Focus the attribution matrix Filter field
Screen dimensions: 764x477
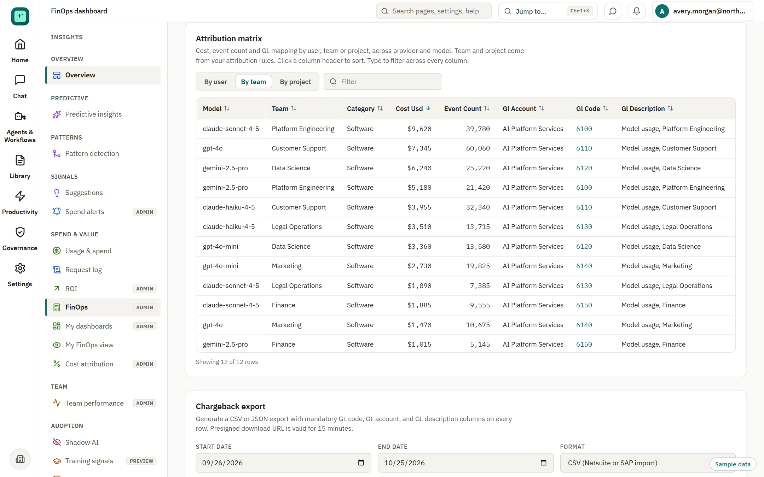[x=382, y=82]
